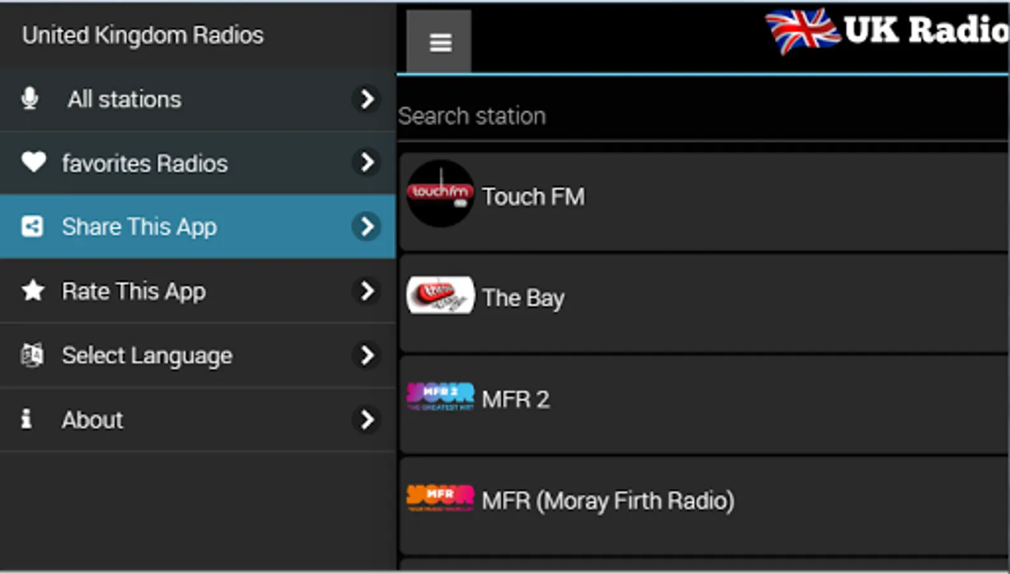
Task: Click the star icon beside Rate This App
Action: tap(33, 291)
